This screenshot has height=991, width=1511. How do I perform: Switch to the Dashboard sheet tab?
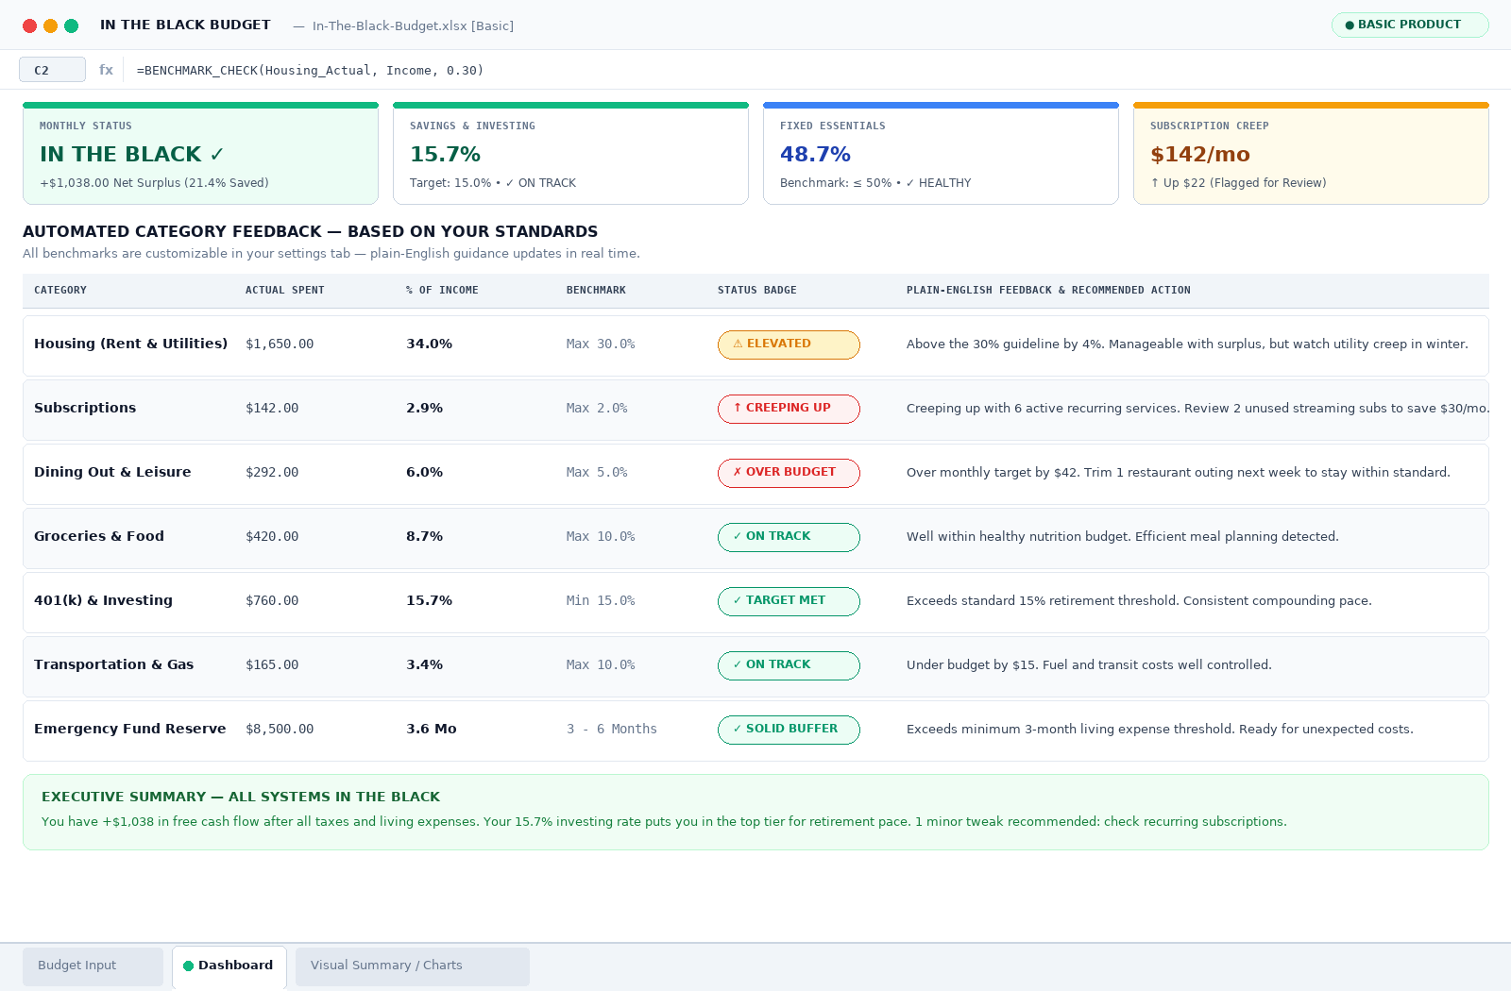pos(229,966)
